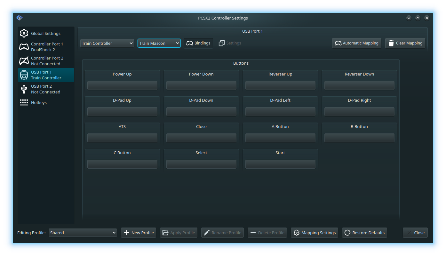Viewport: 446px width, 256px height.
Task: Click the PCSX2 logo in title bar
Action: [x=19, y=18]
